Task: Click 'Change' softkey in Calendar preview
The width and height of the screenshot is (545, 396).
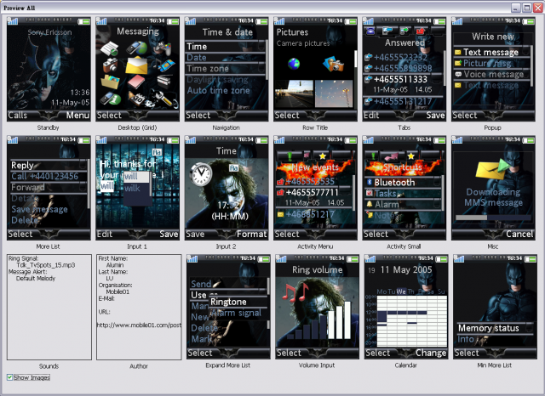Action: coord(431,353)
